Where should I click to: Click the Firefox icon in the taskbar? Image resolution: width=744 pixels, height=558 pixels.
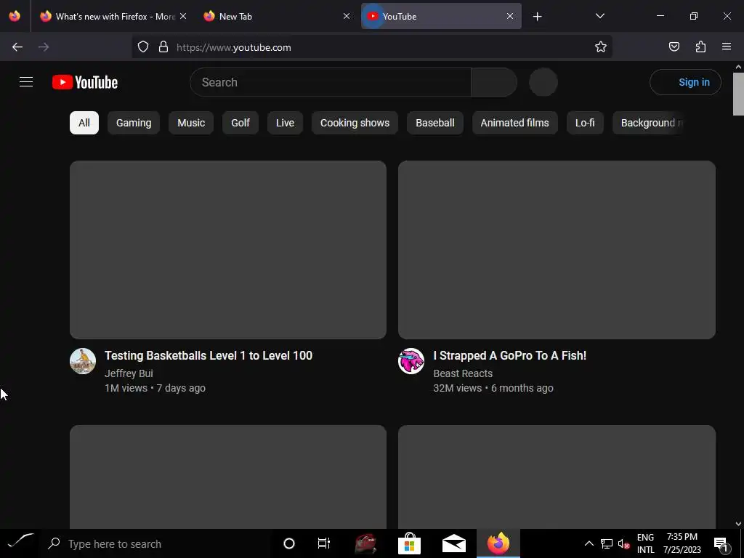498,543
